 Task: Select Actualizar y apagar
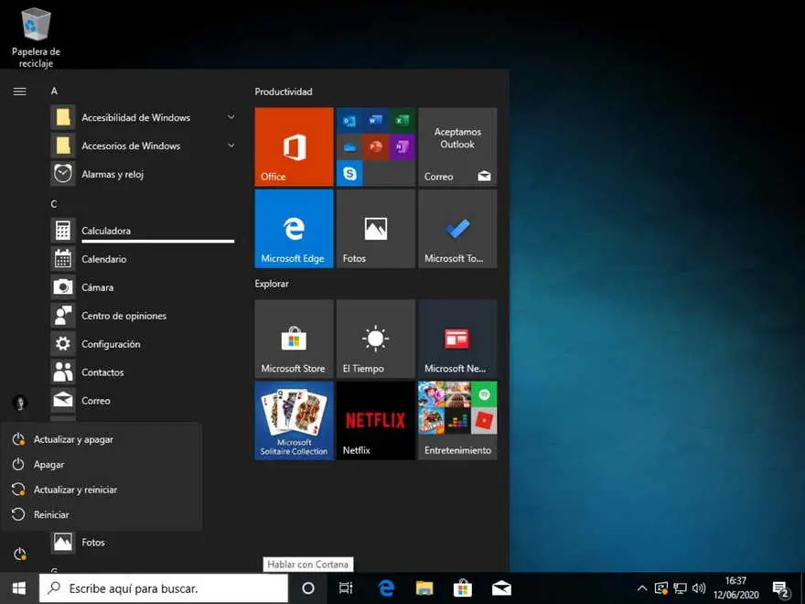[x=102, y=439]
